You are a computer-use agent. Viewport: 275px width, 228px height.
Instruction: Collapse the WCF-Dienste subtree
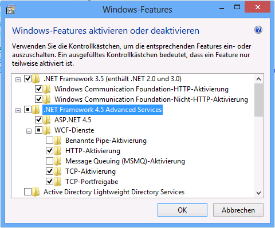[x=29, y=131]
